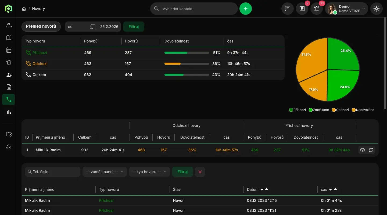The width and height of the screenshot is (387, 215).
Task: Clear filters with the red X button
Action: point(200,172)
